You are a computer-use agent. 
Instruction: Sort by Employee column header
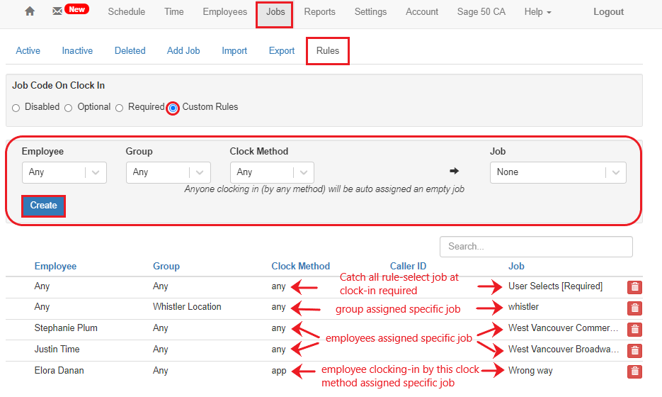pos(55,267)
